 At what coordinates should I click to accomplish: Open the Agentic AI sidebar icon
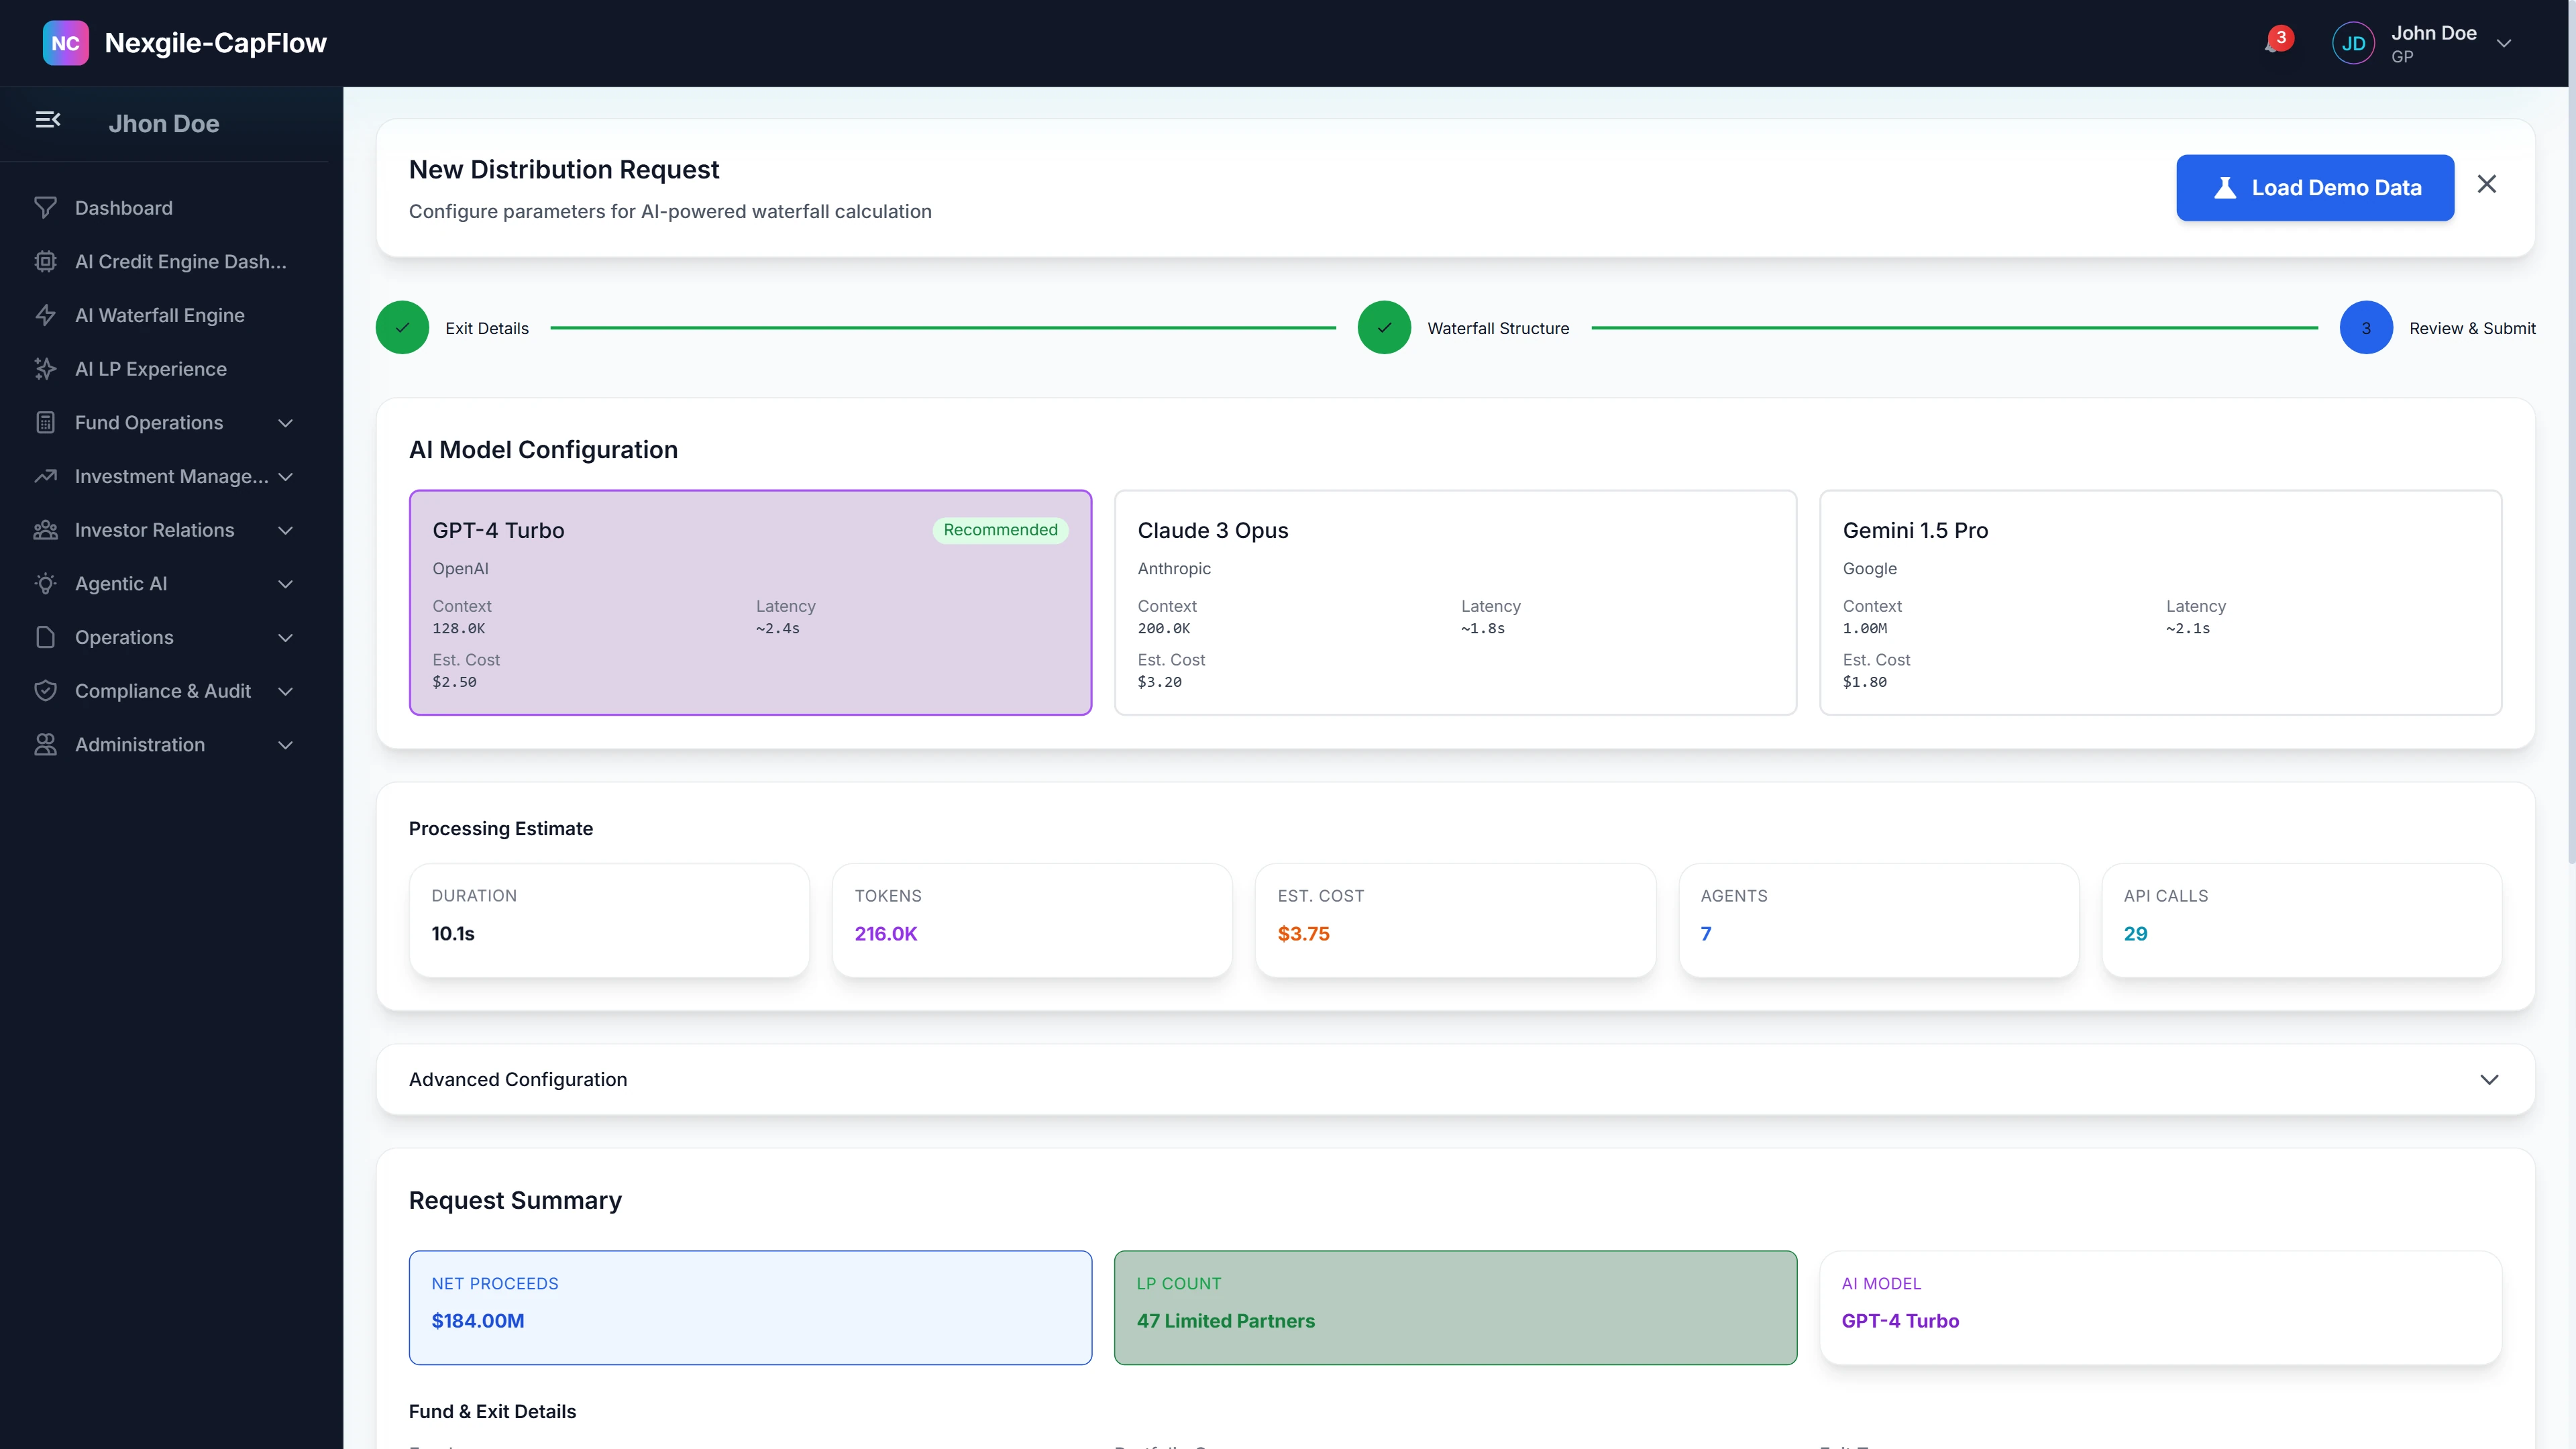tap(46, 583)
